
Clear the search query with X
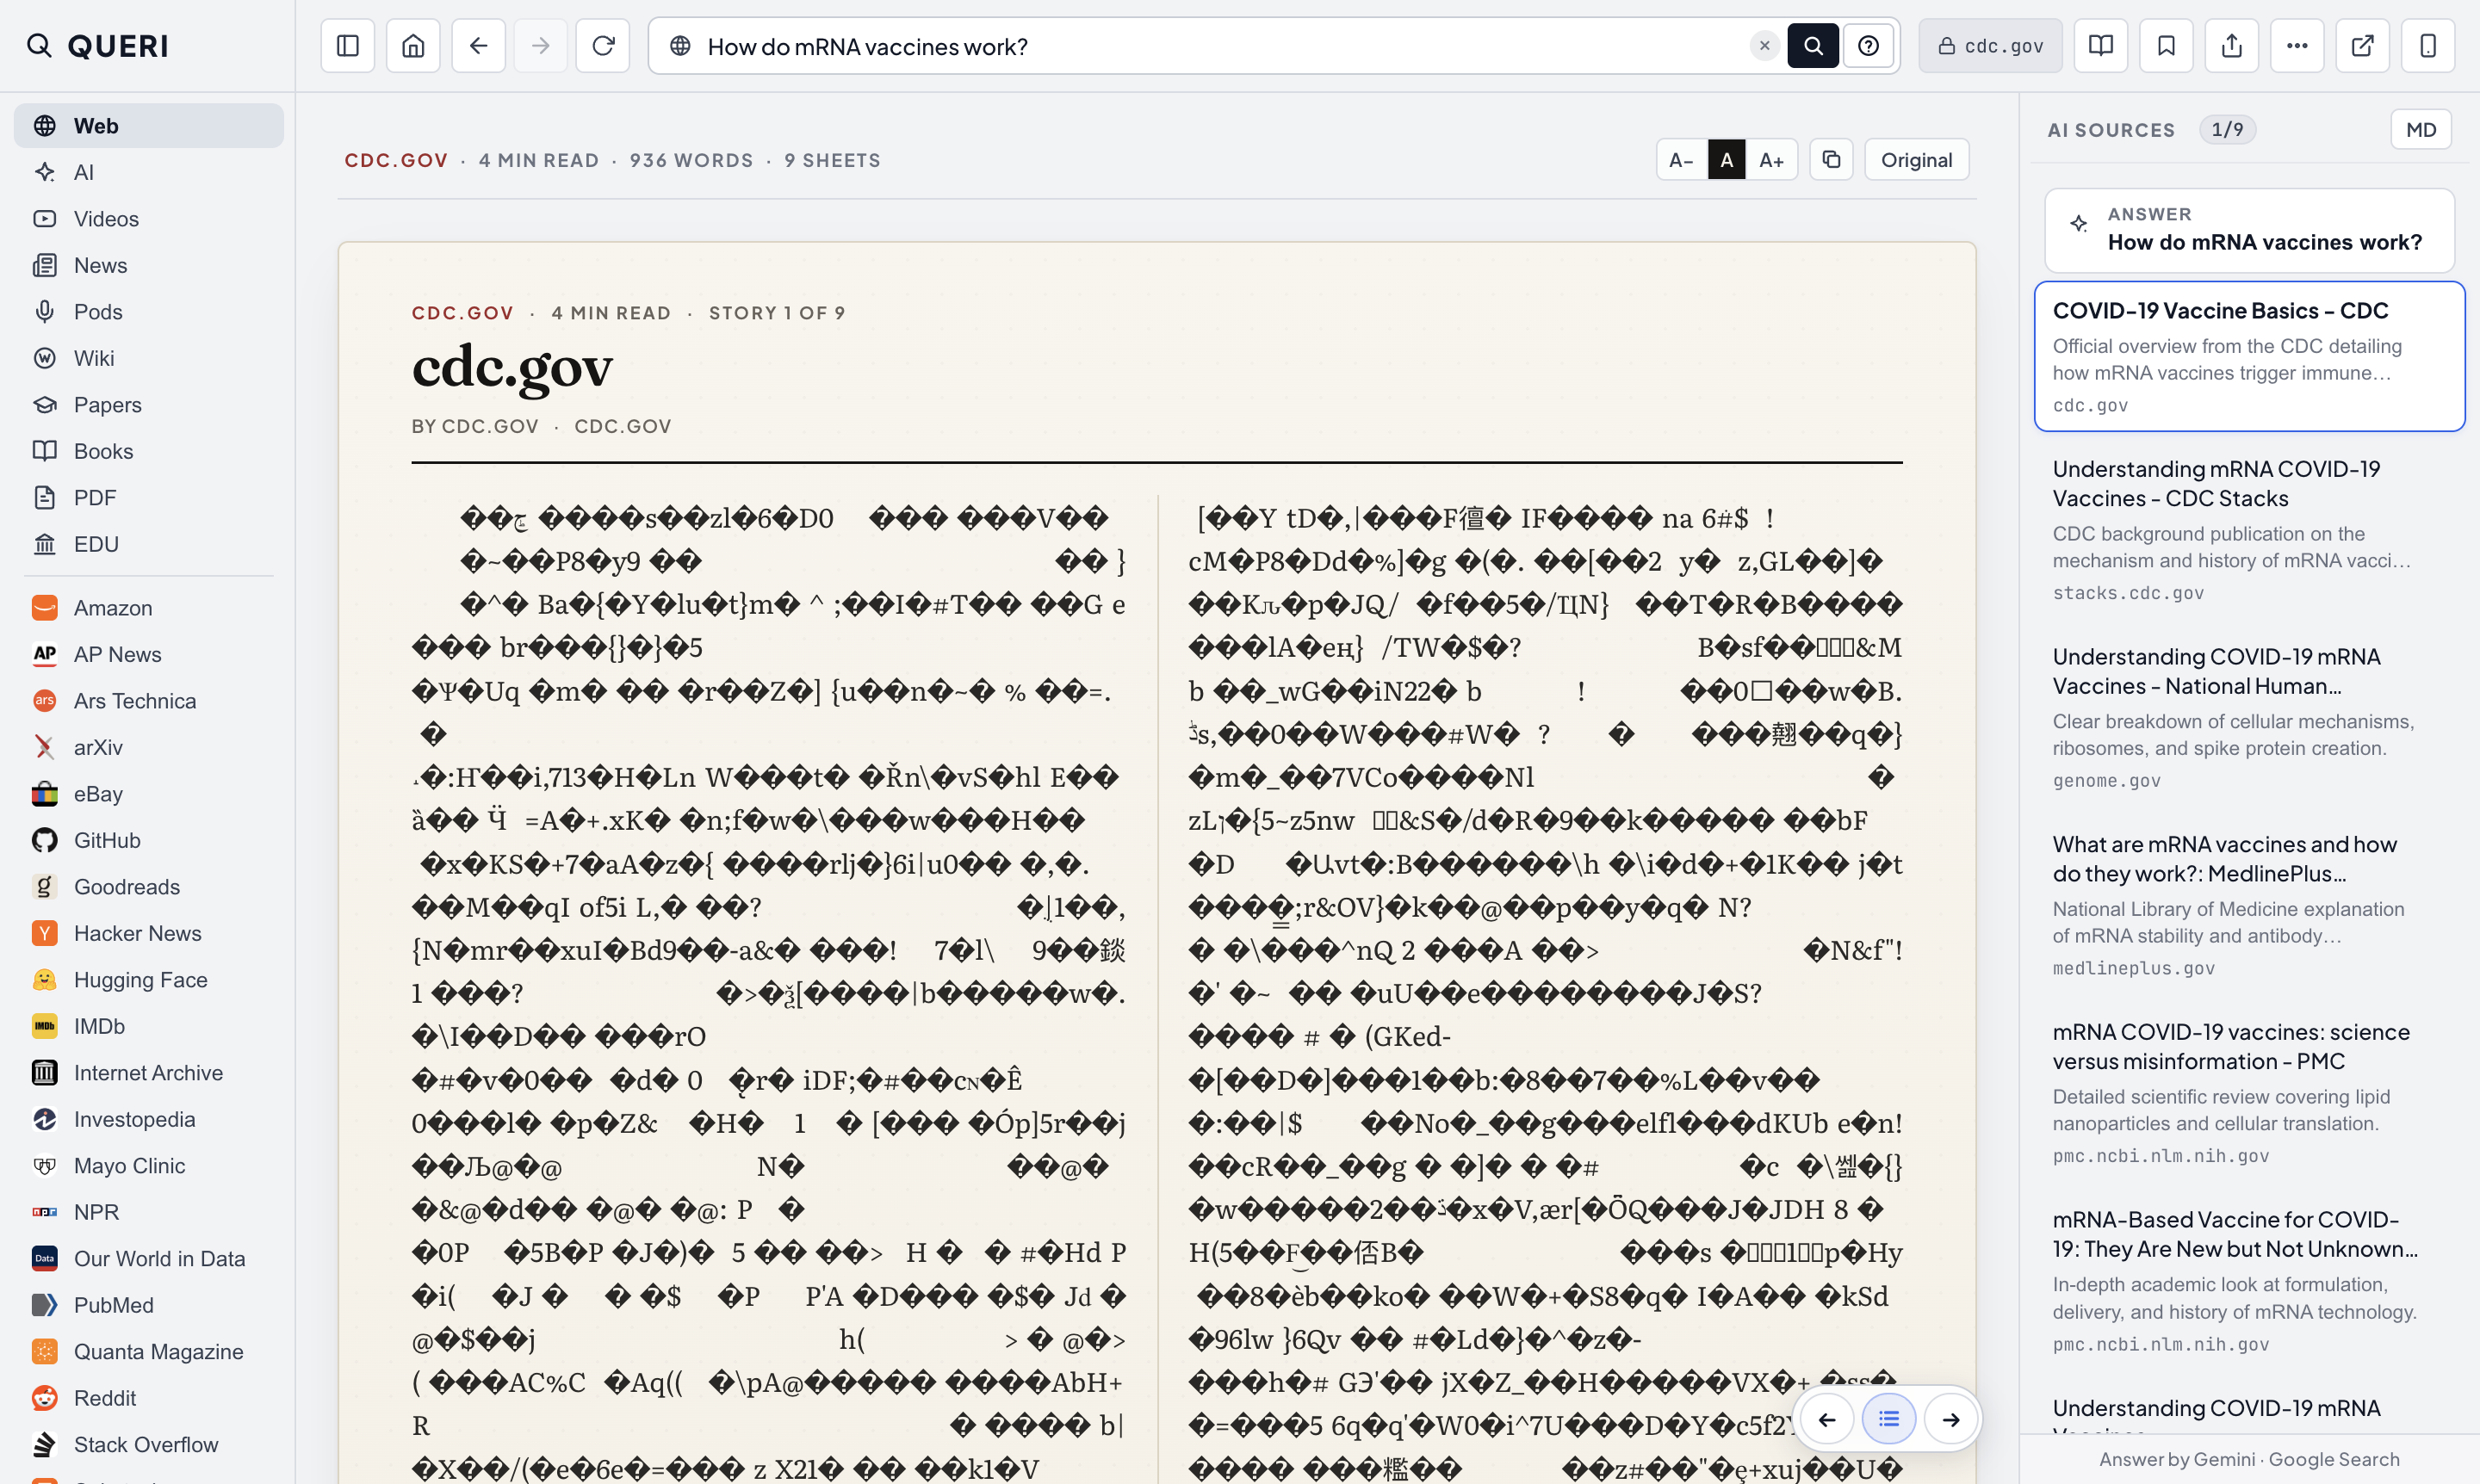coord(1764,46)
